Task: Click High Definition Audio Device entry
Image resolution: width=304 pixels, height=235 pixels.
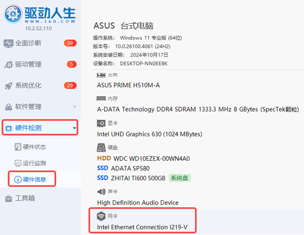Action: [138, 203]
